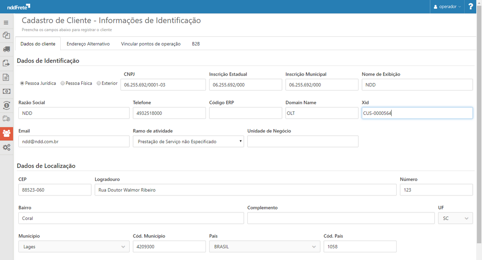Click the currency refresh icon in sidebar
Viewport: 482px width, 260px height.
6,106
